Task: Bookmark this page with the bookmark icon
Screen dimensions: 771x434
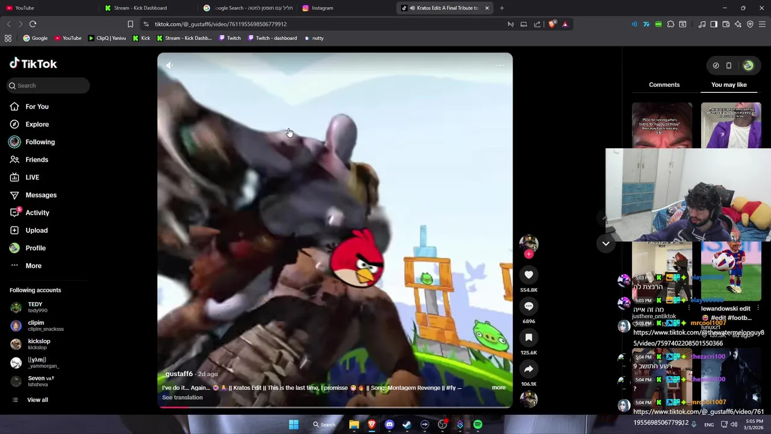Action: click(130, 24)
